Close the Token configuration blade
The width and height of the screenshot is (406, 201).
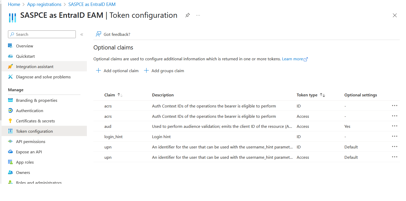click(x=394, y=15)
